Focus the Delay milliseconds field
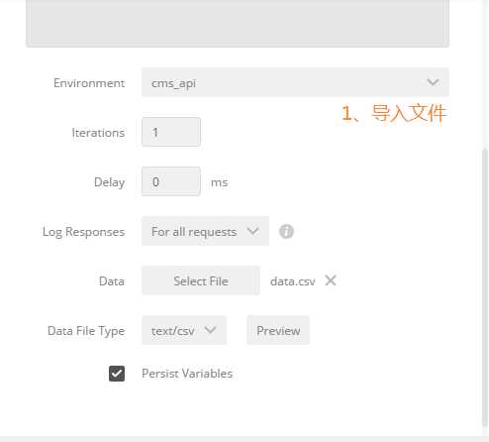489x442 pixels. tap(171, 181)
